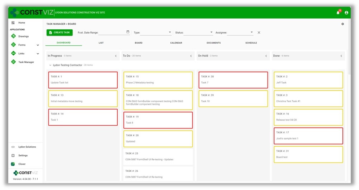
Task: Switch to the Schedule tab
Action: coord(251,43)
